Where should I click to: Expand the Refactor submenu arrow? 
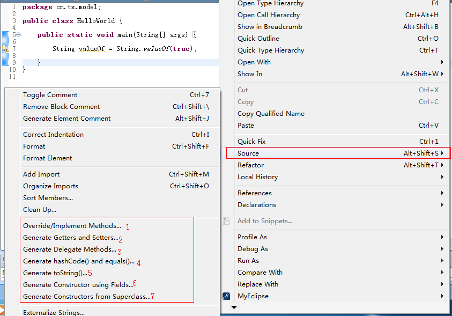coord(442,165)
